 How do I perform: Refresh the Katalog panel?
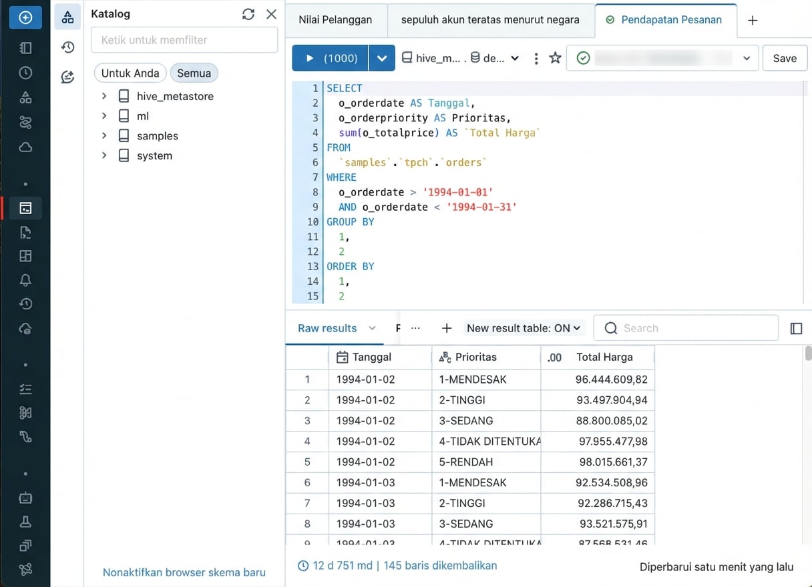point(248,13)
